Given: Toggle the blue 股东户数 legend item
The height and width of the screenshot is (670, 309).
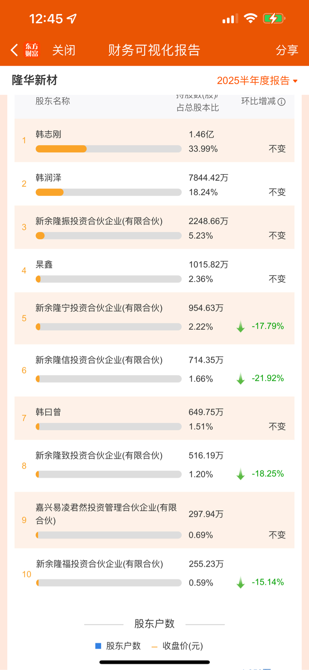Looking at the screenshot, I should click(x=118, y=646).
